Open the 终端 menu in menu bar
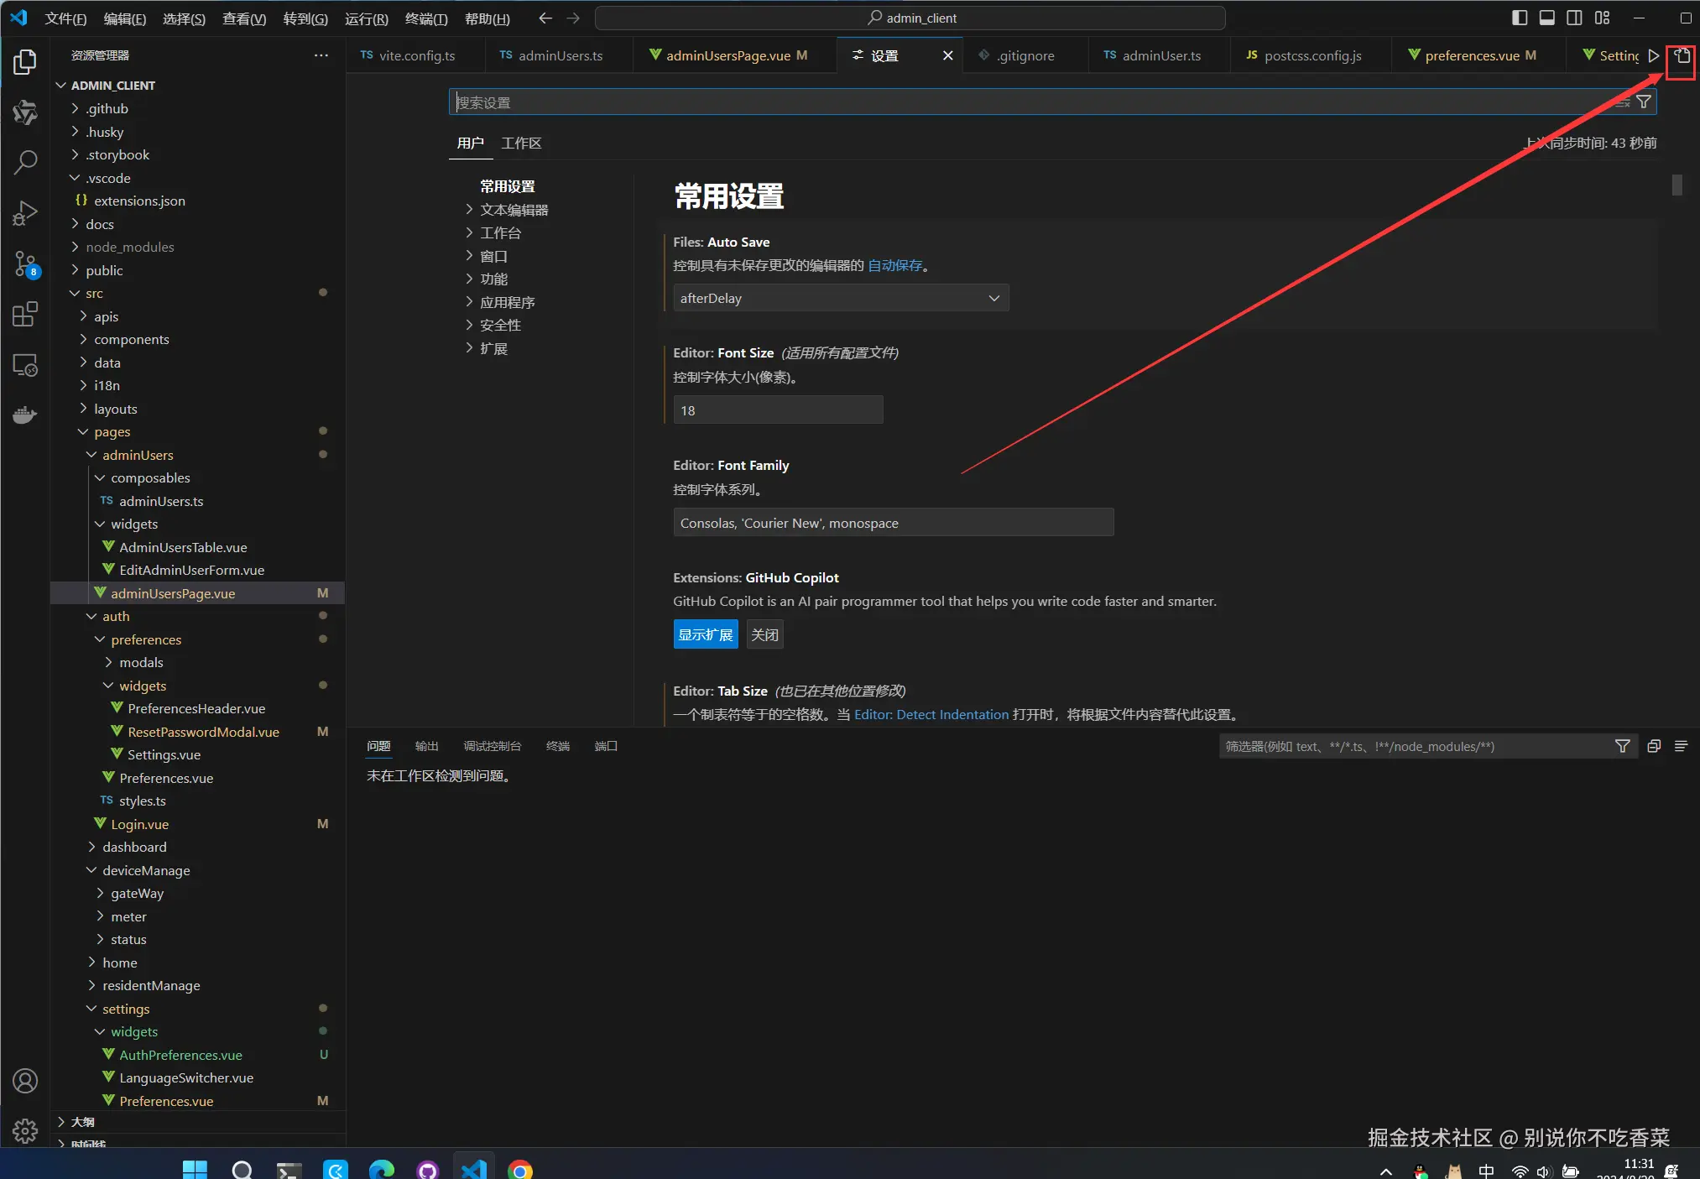The image size is (1700, 1179). (x=425, y=18)
